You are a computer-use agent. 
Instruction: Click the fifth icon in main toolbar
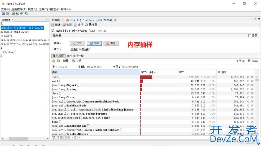[x=22, y=14]
